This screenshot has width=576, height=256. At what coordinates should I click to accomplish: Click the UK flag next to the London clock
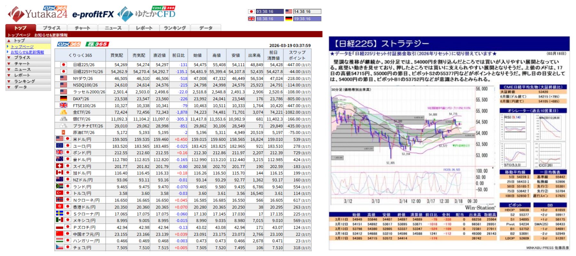[x=251, y=19]
